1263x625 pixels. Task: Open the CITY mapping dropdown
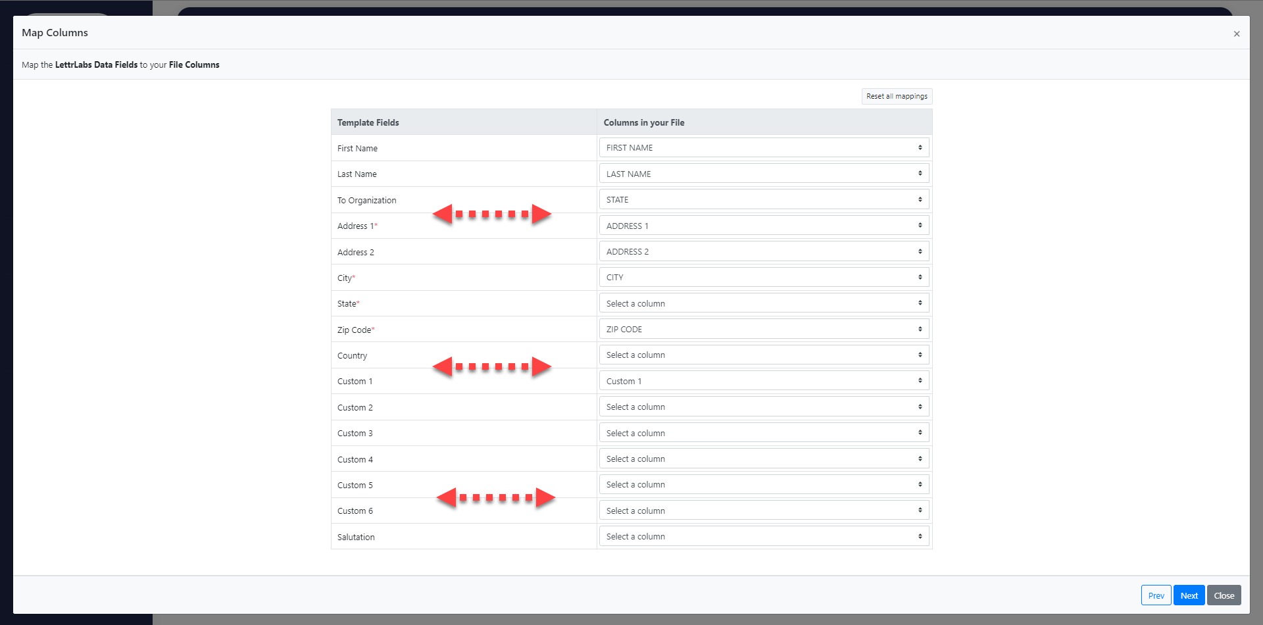[x=763, y=277]
